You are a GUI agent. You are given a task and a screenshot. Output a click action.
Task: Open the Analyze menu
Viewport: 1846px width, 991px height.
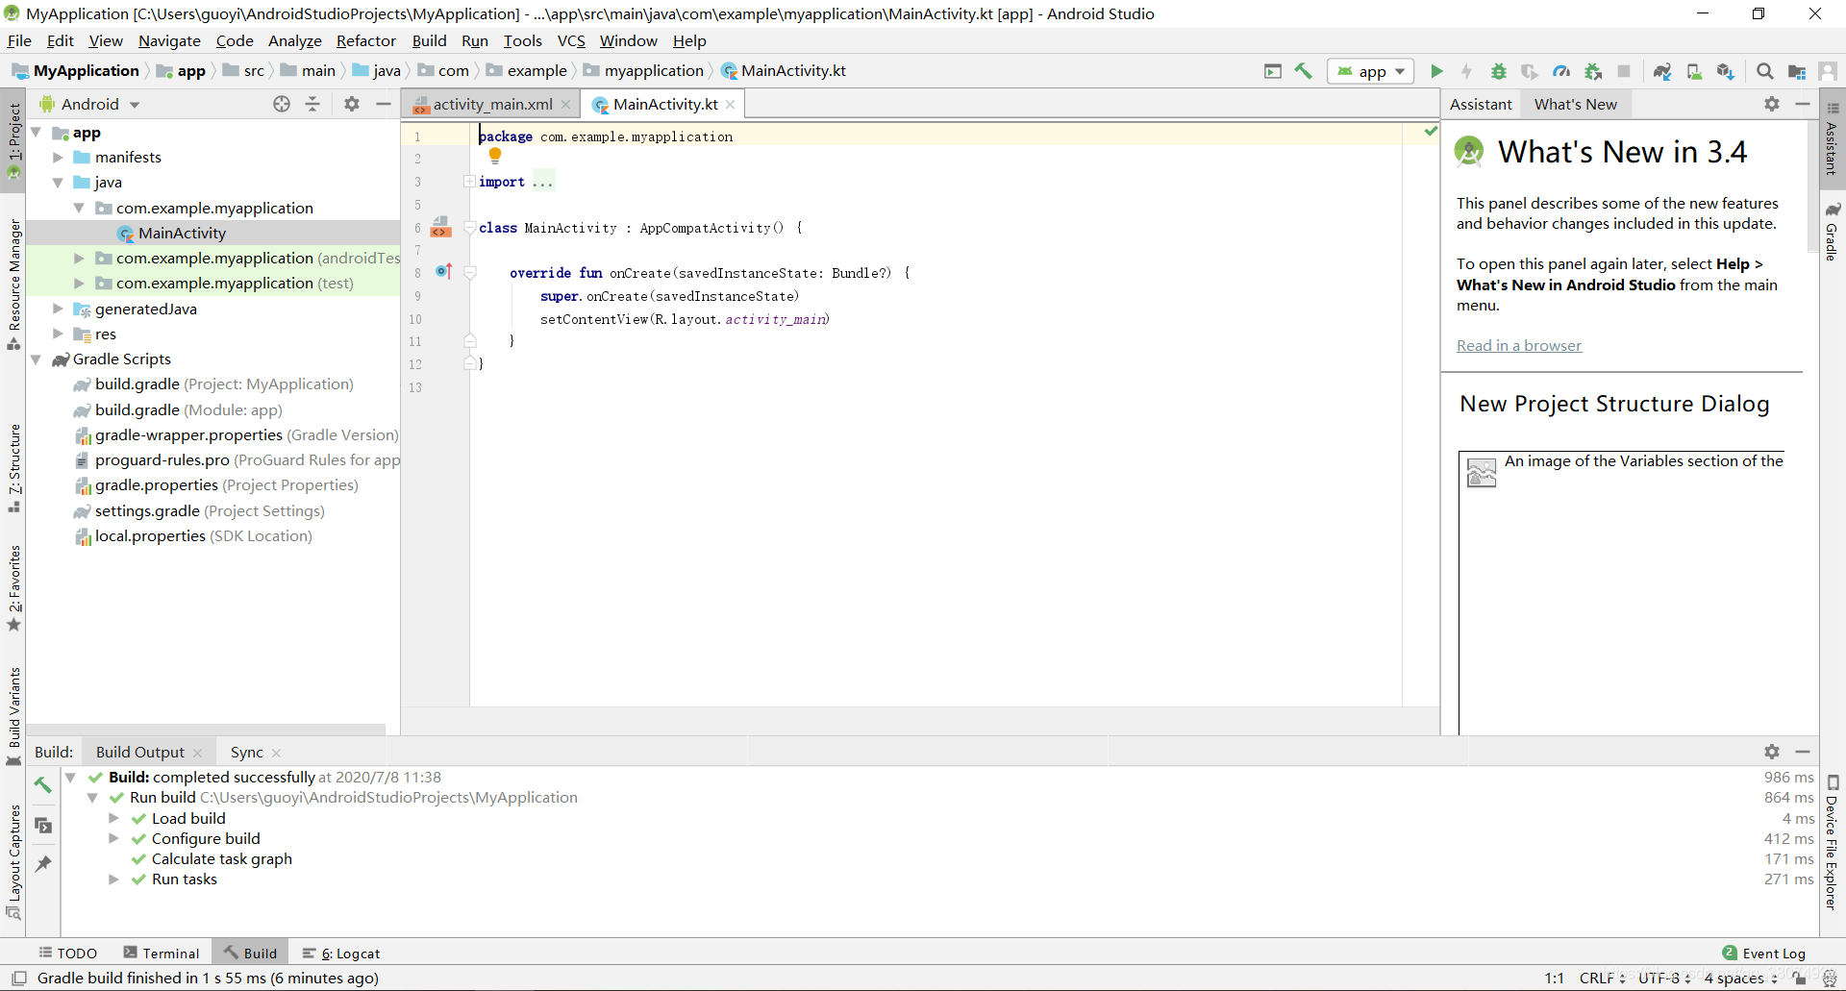[294, 40]
